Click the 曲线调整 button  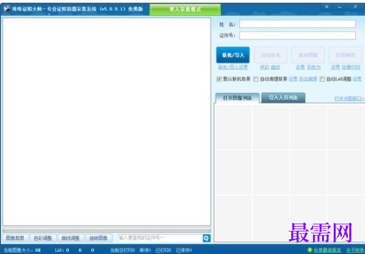point(70,238)
